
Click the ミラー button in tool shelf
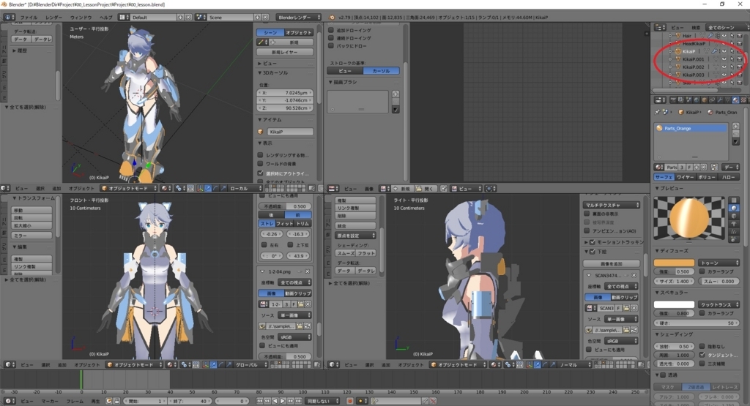(x=31, y=236)
